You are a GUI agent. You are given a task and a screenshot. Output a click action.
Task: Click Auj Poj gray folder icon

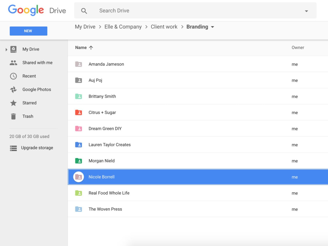point(78,80)
